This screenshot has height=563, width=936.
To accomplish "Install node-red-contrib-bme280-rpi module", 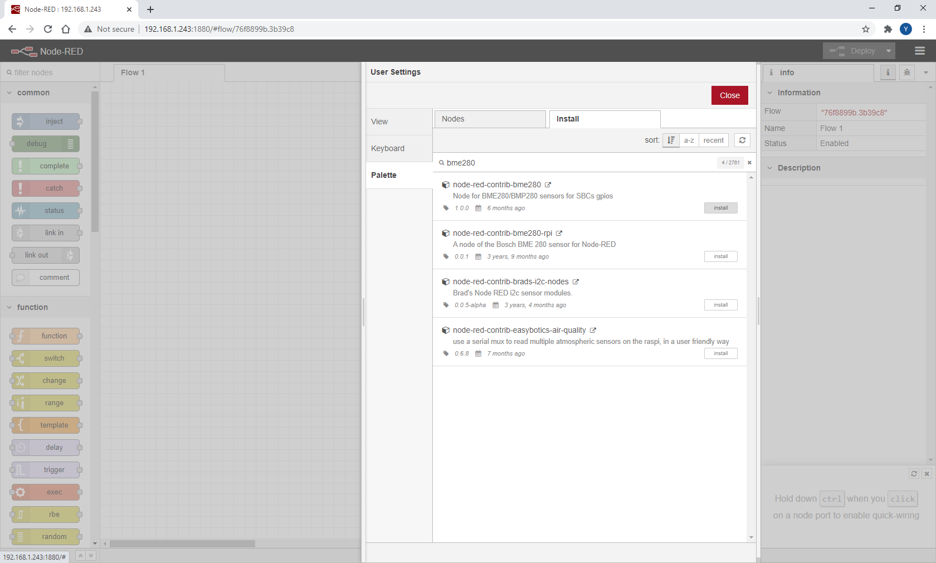I will click(x=721, y=256).
